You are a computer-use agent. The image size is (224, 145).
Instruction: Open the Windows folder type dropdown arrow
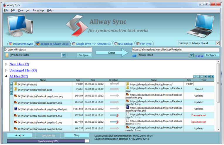(64, 55)
